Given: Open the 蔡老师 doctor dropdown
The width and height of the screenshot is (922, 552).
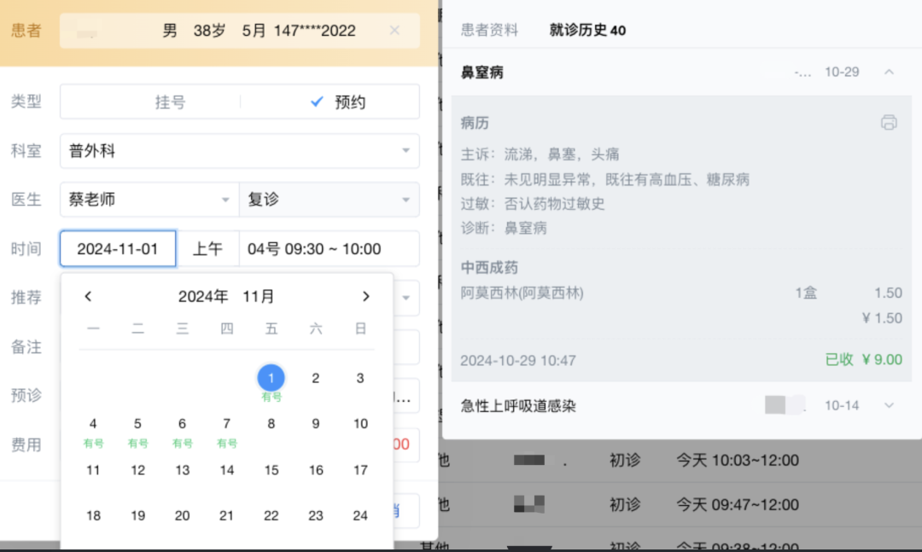Looking at the screenshot, I should point(149,200).
